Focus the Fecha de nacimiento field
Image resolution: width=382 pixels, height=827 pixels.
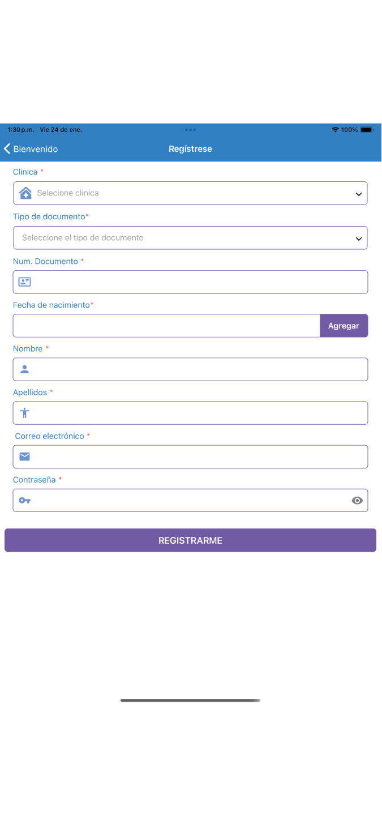click(166, 326)
